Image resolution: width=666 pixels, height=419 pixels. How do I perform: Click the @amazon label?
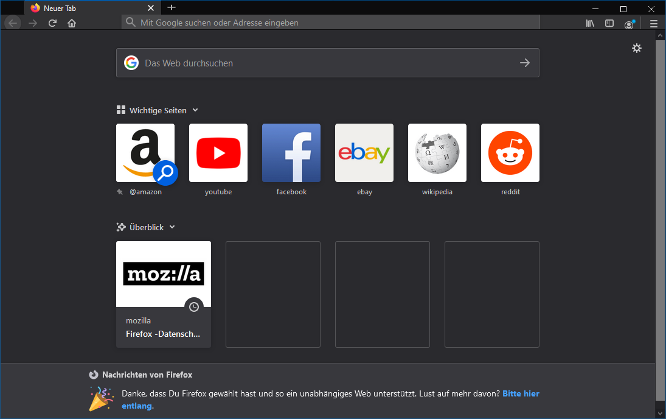click(146, 192)
